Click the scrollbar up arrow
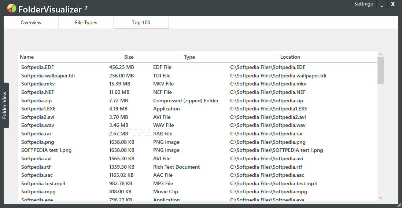402x208 pixels. point(380,54)
